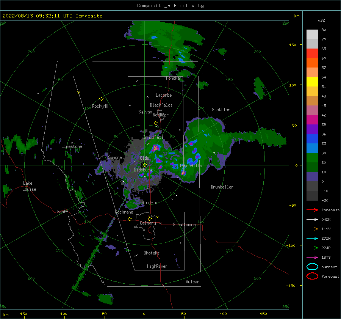Click the -150 tick on bottom axis

tap(22, 314)
